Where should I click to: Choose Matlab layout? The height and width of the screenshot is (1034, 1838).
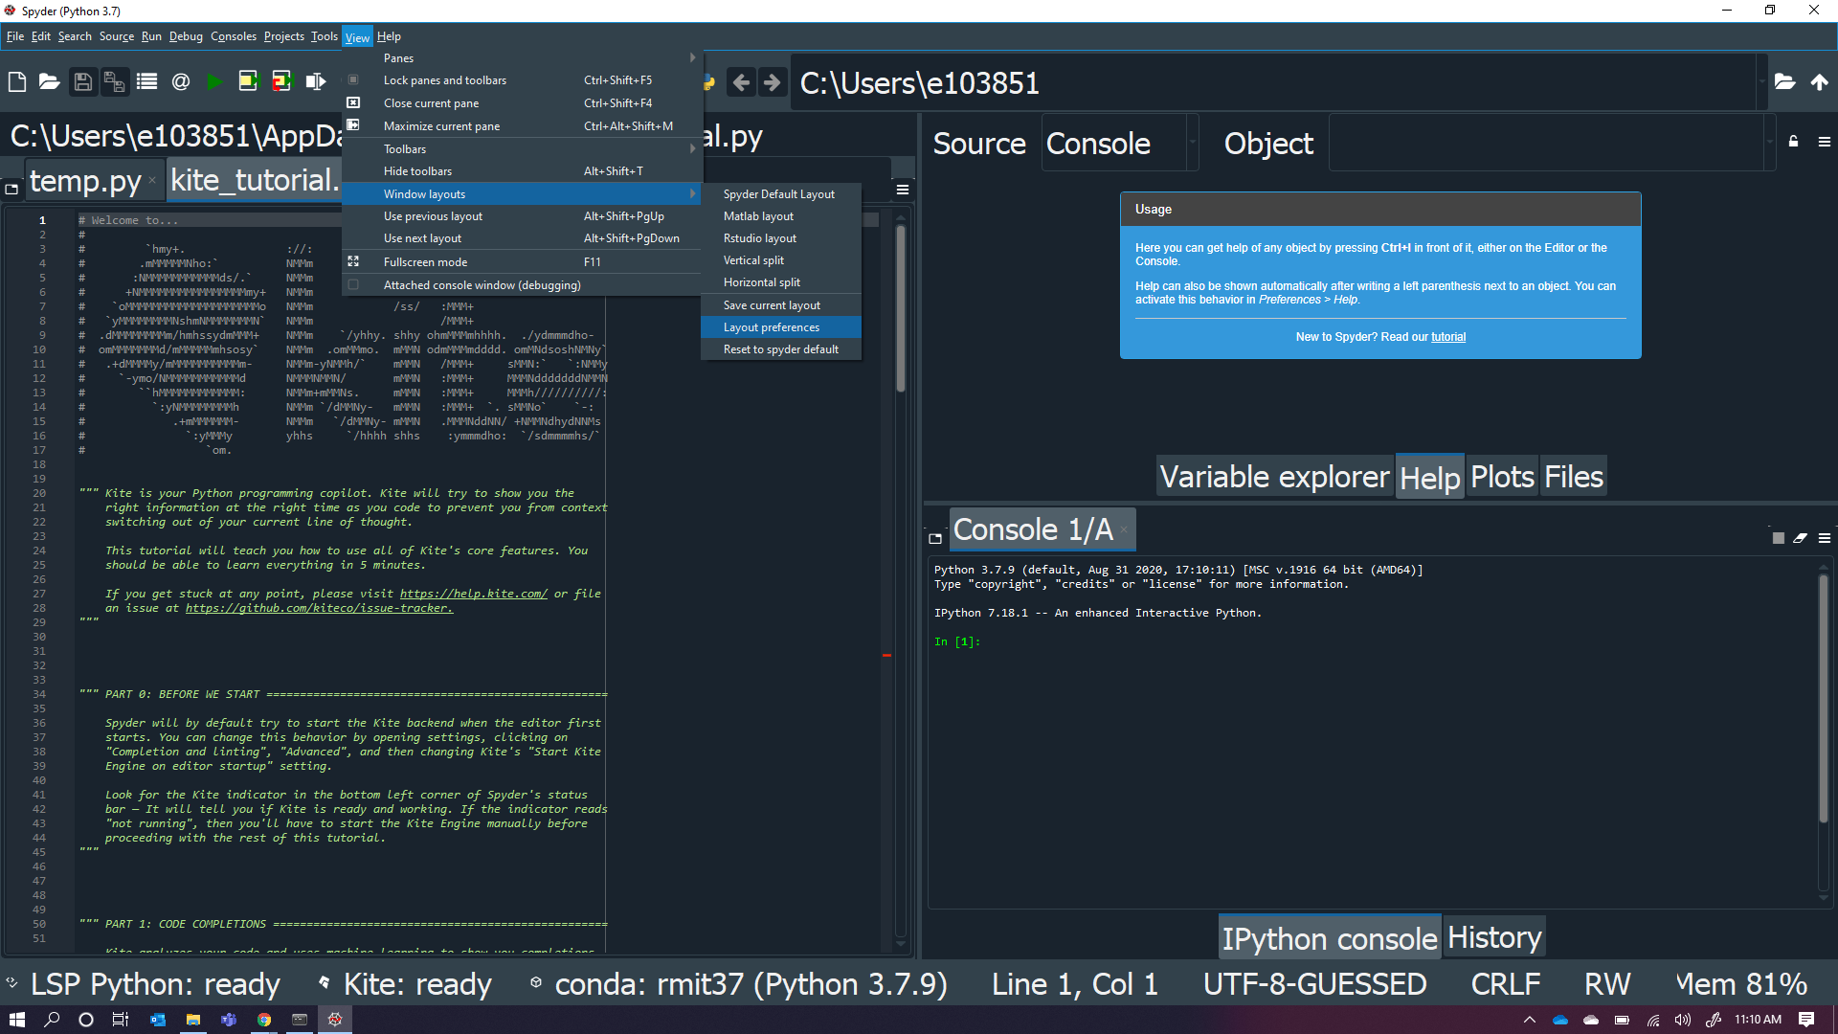tap(780, 216)
